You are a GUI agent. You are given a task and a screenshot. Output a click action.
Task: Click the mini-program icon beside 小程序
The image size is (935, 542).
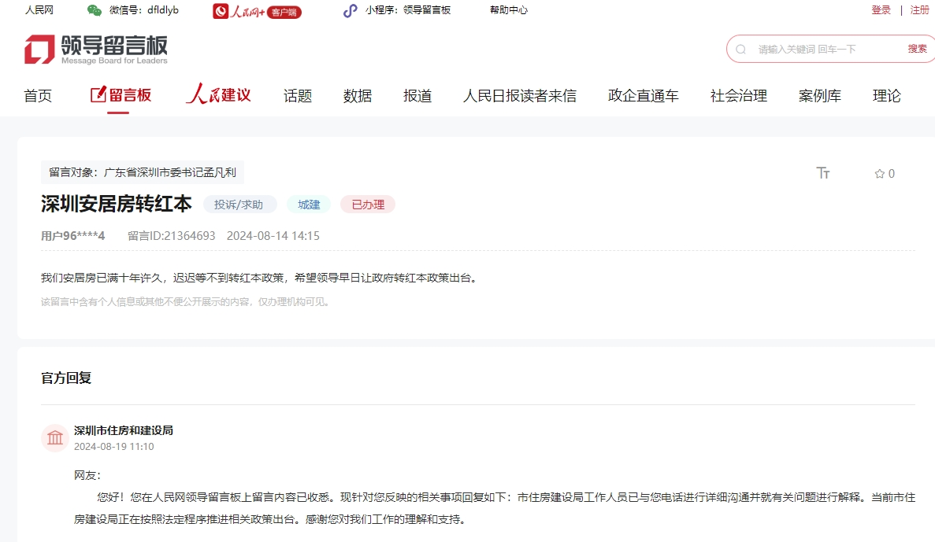[350, 10]
